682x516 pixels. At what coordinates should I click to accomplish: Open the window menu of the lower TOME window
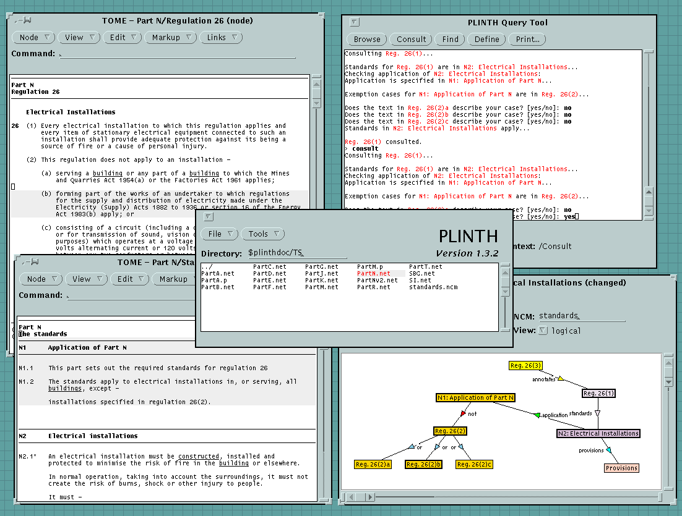(30, 262)
